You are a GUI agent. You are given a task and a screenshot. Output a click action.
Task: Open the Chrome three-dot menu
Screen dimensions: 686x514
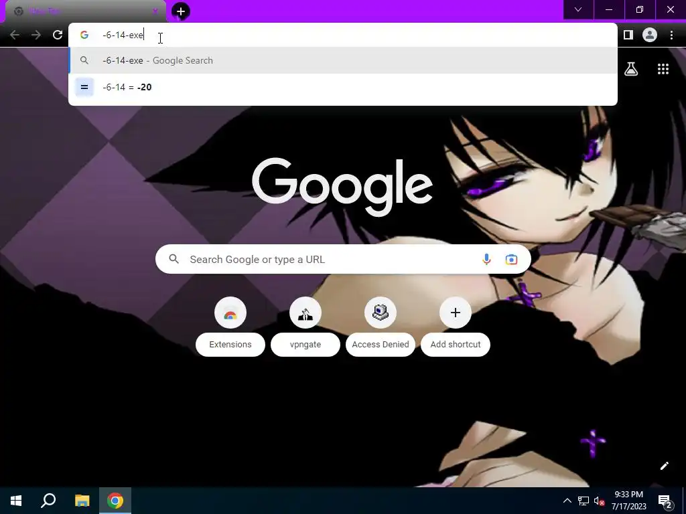click(x=671, y=35)
